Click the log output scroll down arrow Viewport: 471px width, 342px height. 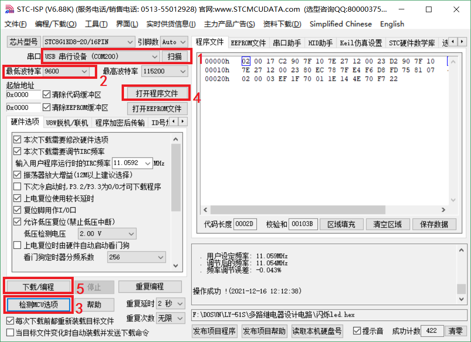(x=462, y=299)
